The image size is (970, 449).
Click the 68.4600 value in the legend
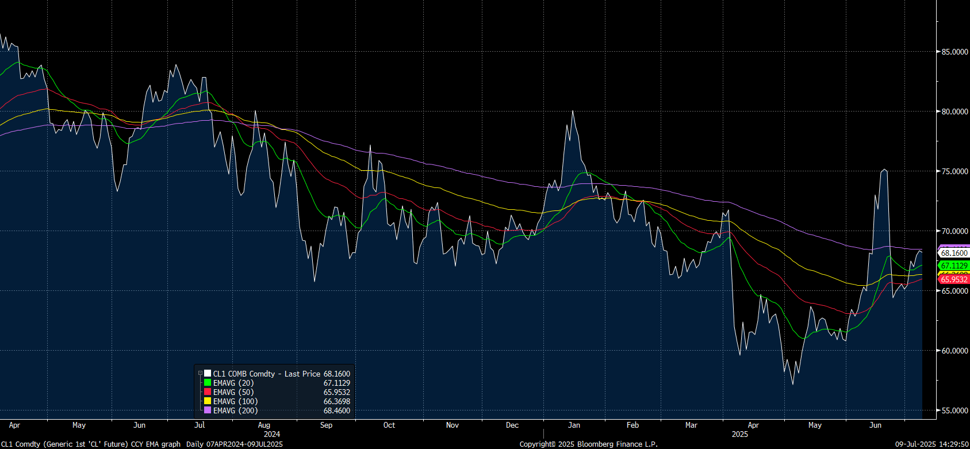(x=337, y=410)
